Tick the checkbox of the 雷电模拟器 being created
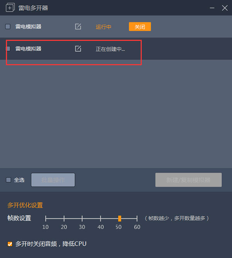Screen dimensions: 232x258 click(x=8, y=49)
